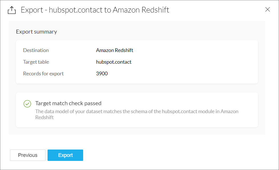Select the Records for export label
This screenshot has width=279, height=170.
click(x=43, y=74)
